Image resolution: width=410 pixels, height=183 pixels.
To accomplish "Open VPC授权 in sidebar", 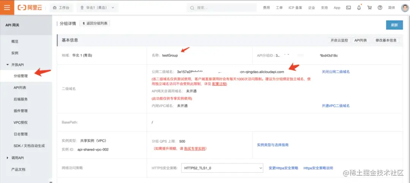I will [20, 122].
